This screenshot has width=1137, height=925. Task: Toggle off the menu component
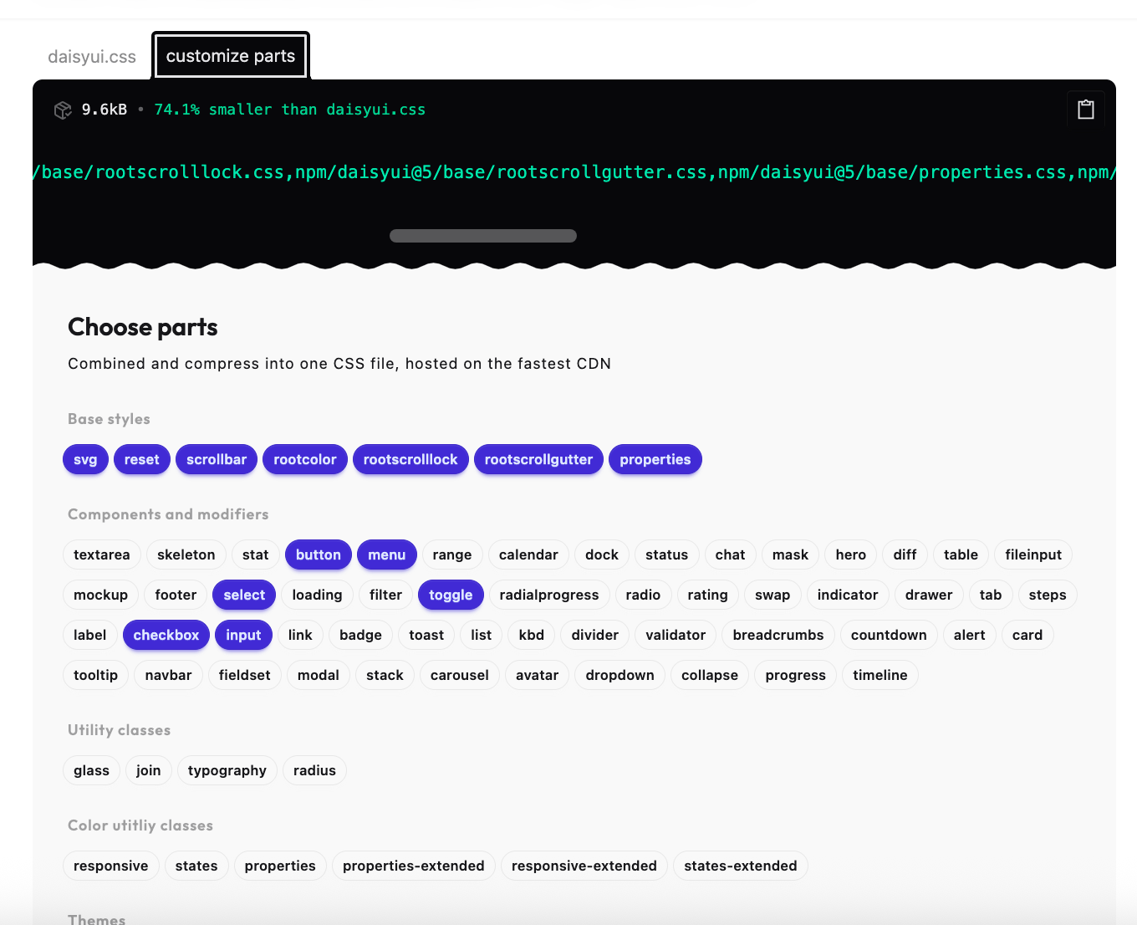pyautogui.click(x=387, y=554)
